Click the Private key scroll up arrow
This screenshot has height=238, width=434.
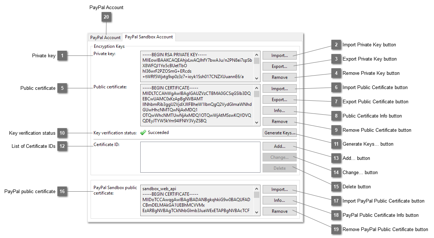(x=256, y=55)
